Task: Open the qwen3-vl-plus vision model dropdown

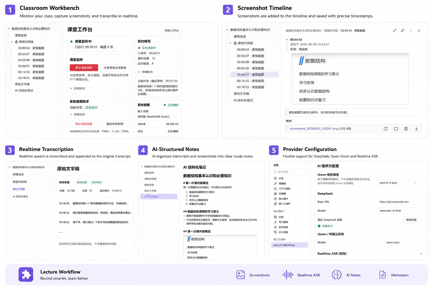Action: tap(398, 183)
